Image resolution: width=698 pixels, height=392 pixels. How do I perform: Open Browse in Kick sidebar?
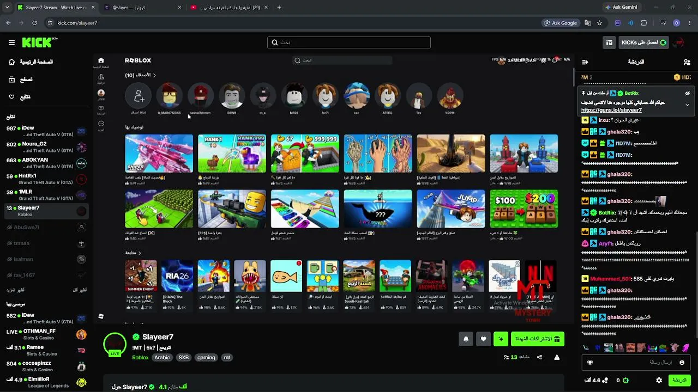pyautogui.click(x=20, y=79)
